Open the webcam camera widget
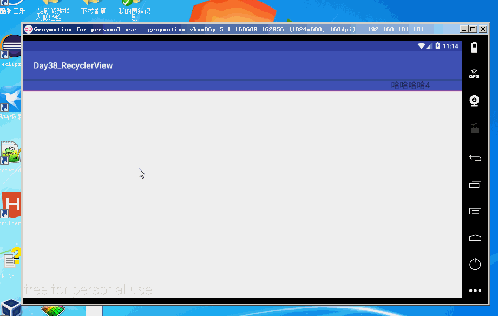The width and height of the screenshot is (498, 316). pos(475,101)
